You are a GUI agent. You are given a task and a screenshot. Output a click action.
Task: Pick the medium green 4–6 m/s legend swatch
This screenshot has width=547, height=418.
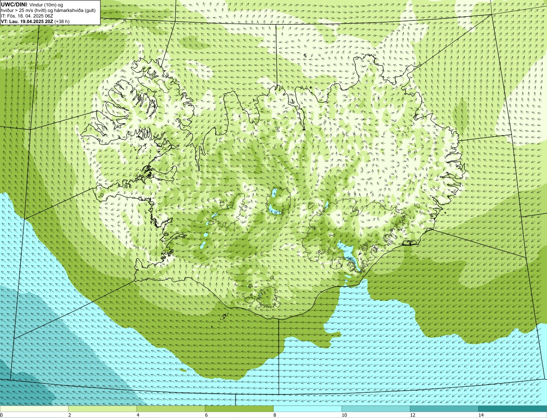[171, 409]
